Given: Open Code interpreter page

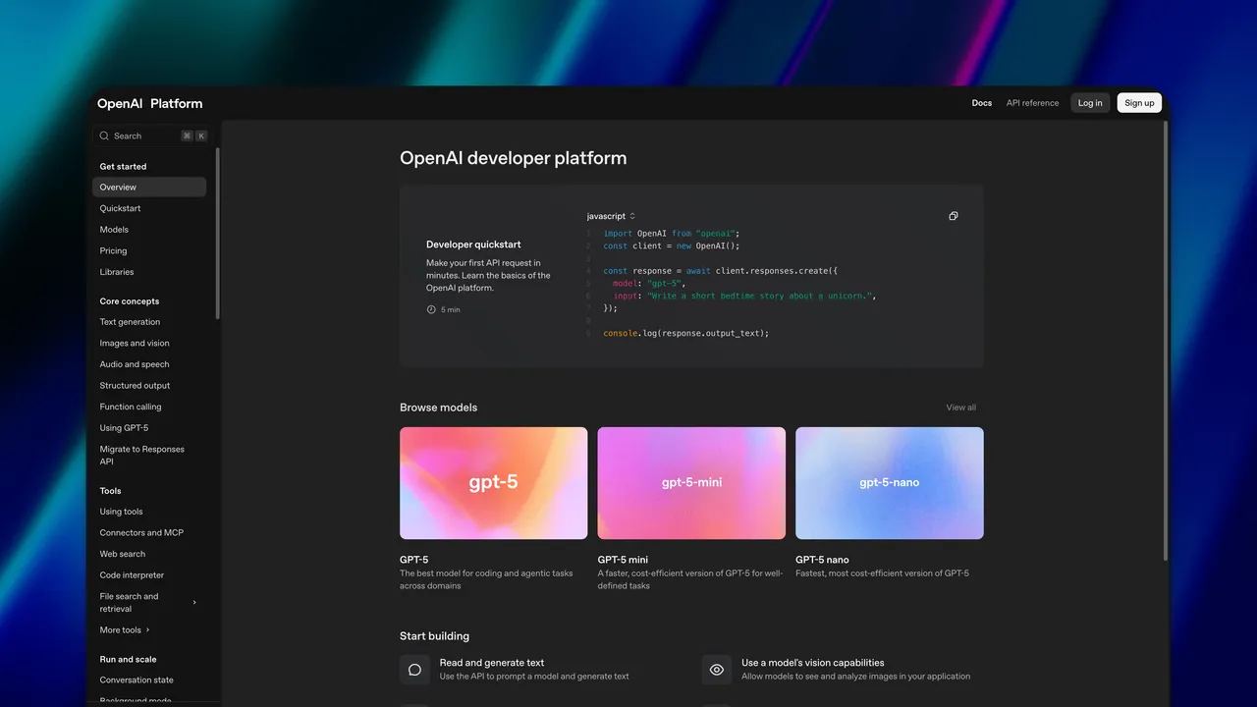Looking at the screenshot, I should pos(132,575).
